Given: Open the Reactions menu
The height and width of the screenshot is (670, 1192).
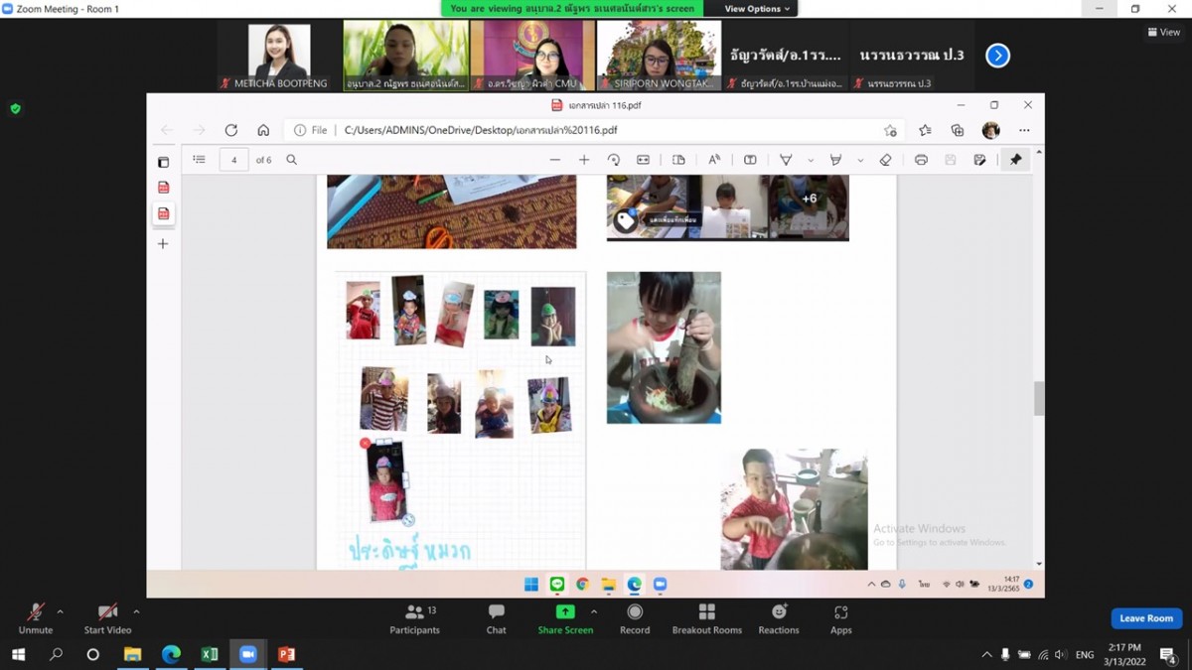Looking at the screenshot, I should (779, 618).
